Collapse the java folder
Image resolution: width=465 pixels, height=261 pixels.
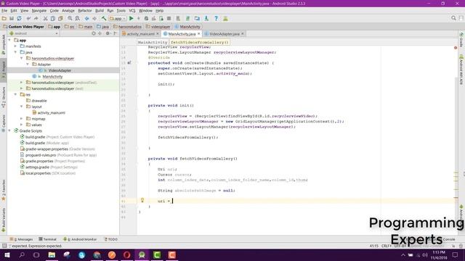(x=16, y=52)
